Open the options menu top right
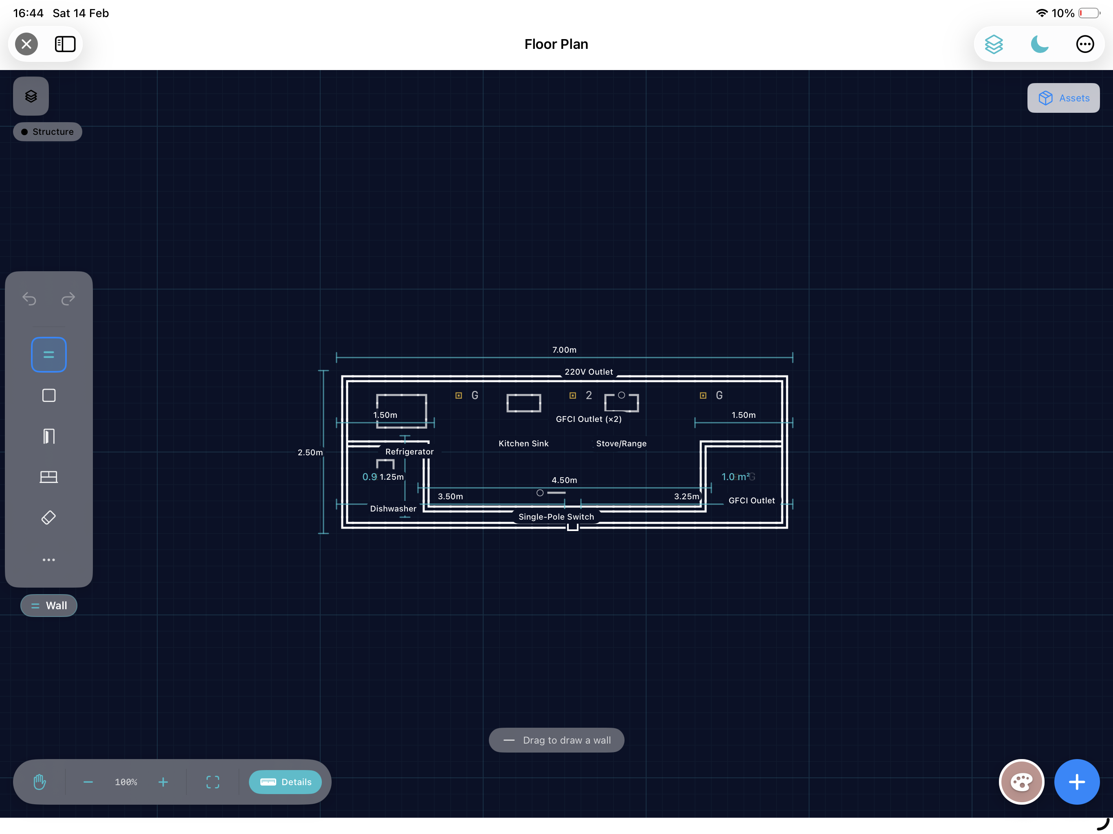Image resolution: width=1113 pixels, height=834 pixels. 1085,44
